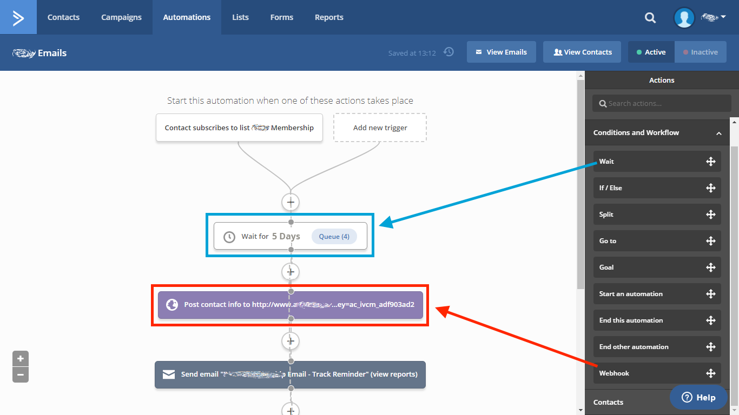Click the plus node below webhook step
739x415 pixels.
coord(291,341)
